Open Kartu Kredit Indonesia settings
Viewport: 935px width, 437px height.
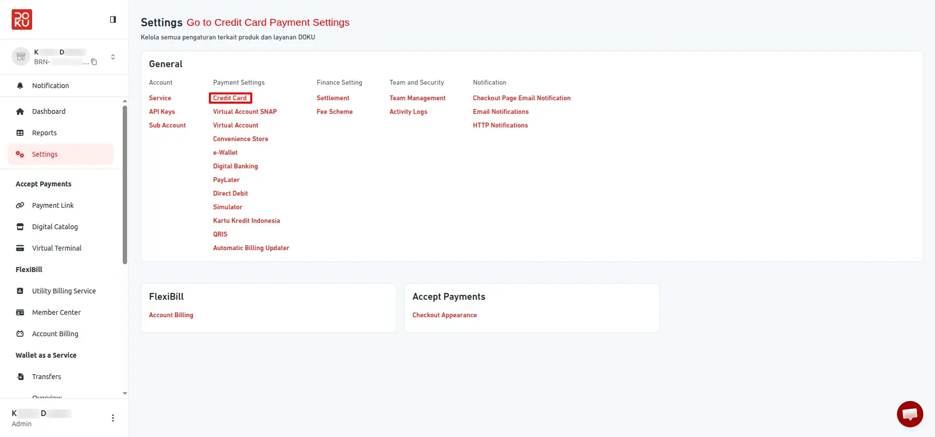[x=246, y=220]
